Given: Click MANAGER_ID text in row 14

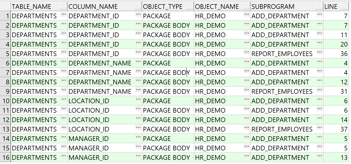Looking at the screenshot, I should point(88,139).
